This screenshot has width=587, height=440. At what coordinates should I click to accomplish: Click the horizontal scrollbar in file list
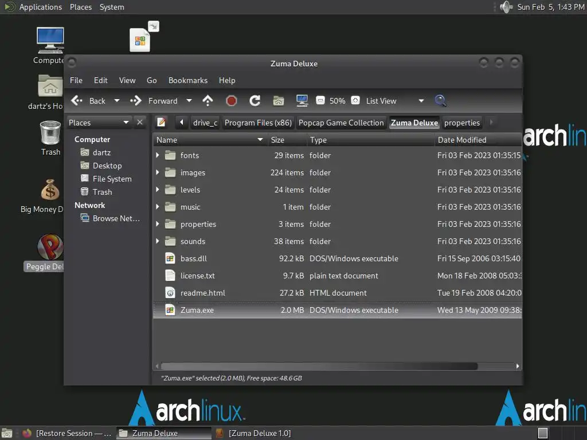tap(319, 366)
